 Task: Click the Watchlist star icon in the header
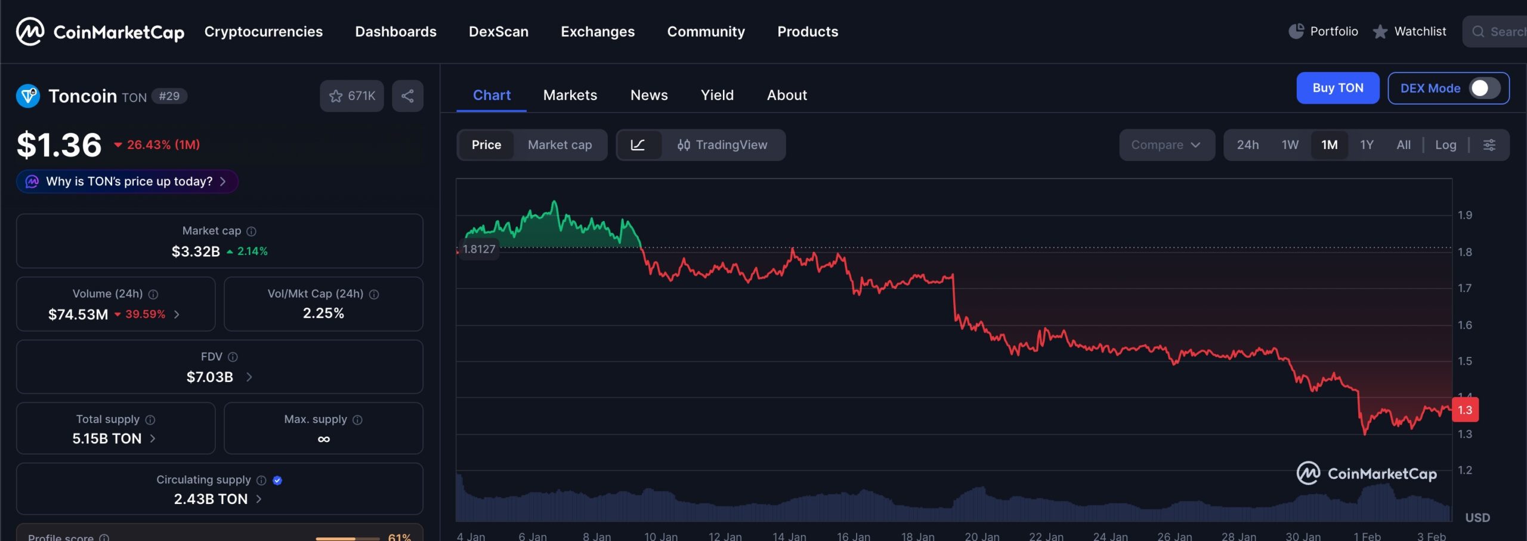point(1380,31)
